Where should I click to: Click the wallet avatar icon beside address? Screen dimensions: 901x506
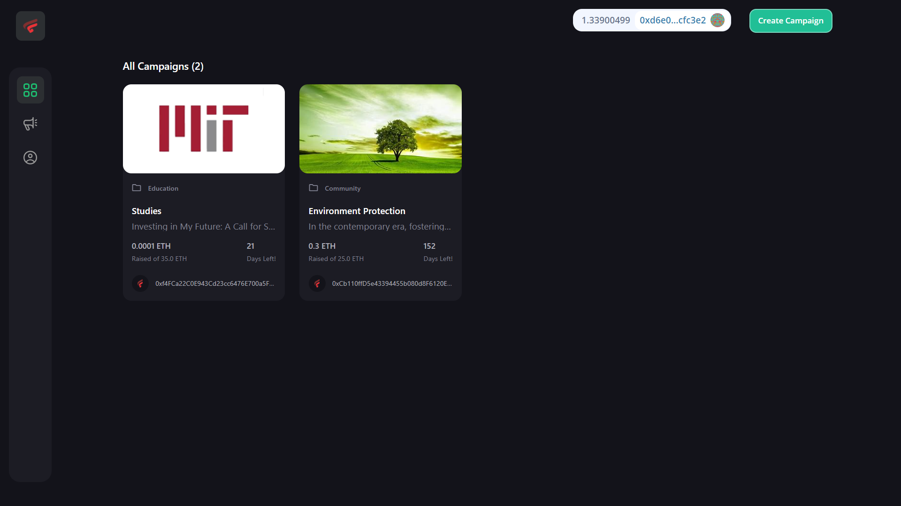pyautogui.click(x=717, y=20)
